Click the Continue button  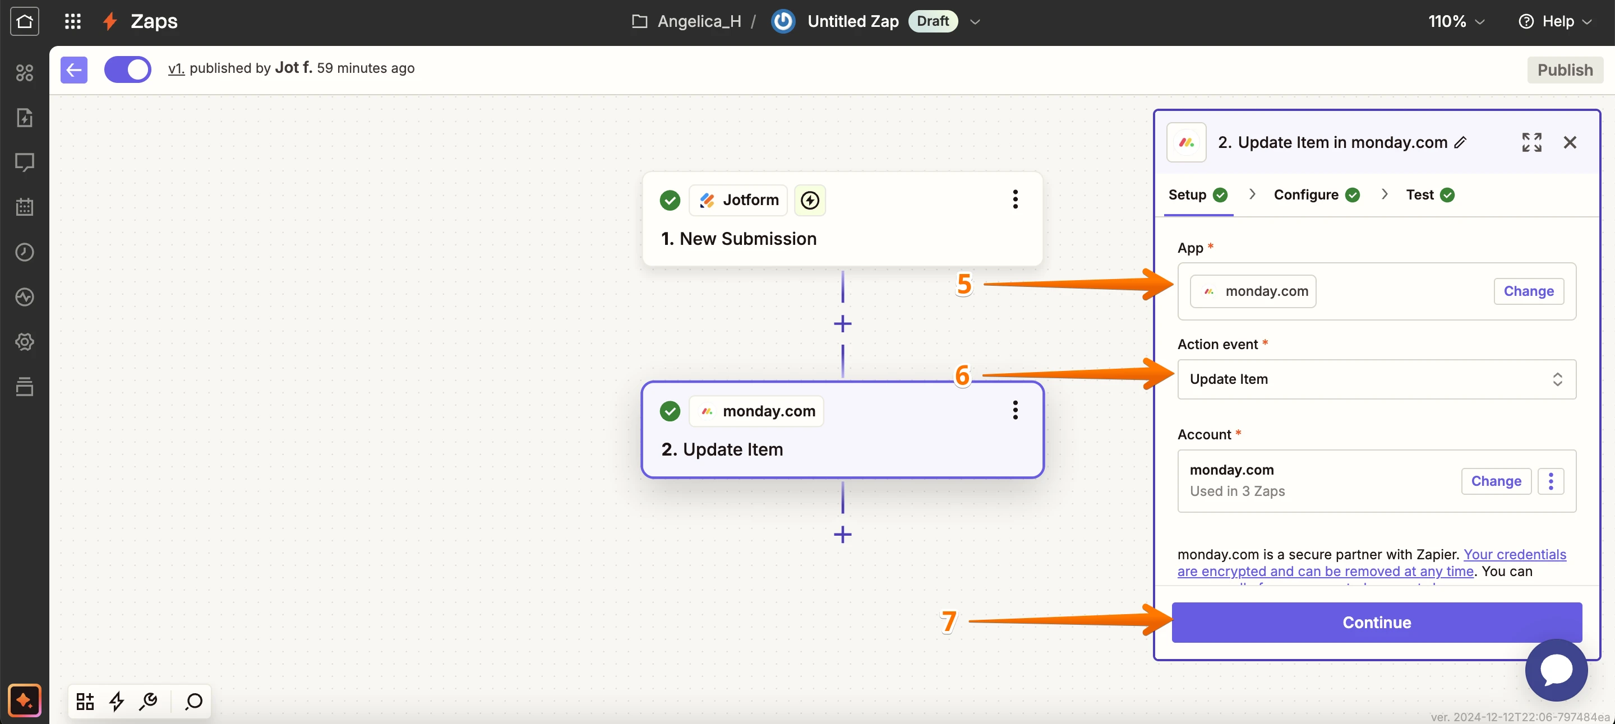[1376, 622]
